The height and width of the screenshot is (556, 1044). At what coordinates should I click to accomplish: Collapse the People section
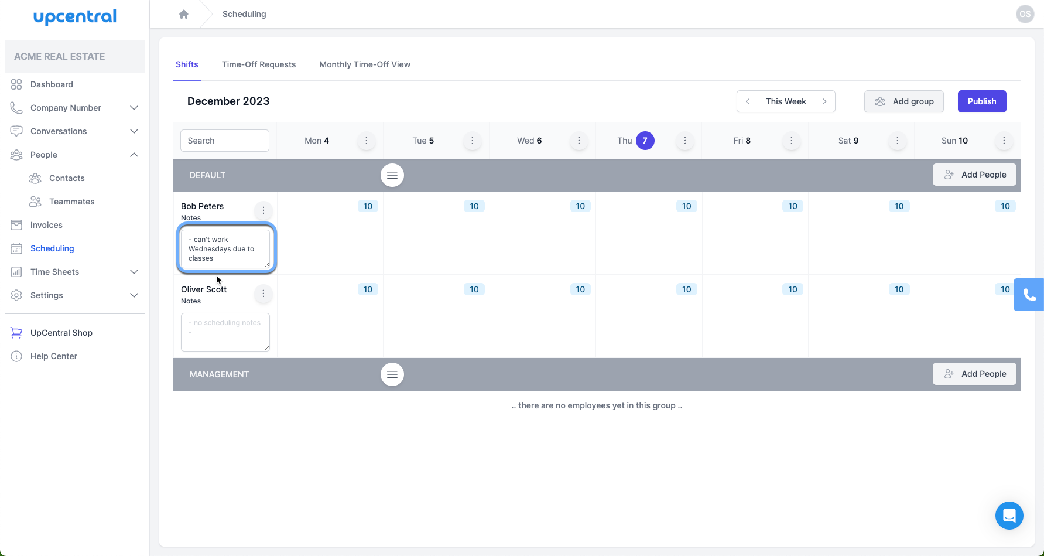coord(134,155)
